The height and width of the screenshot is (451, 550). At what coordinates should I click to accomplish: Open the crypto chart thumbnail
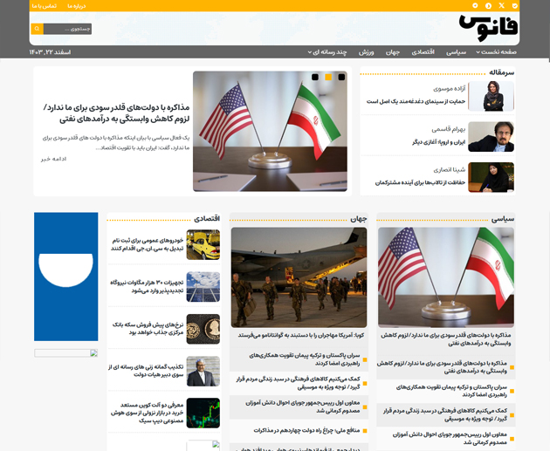click(x=203, y=413)
